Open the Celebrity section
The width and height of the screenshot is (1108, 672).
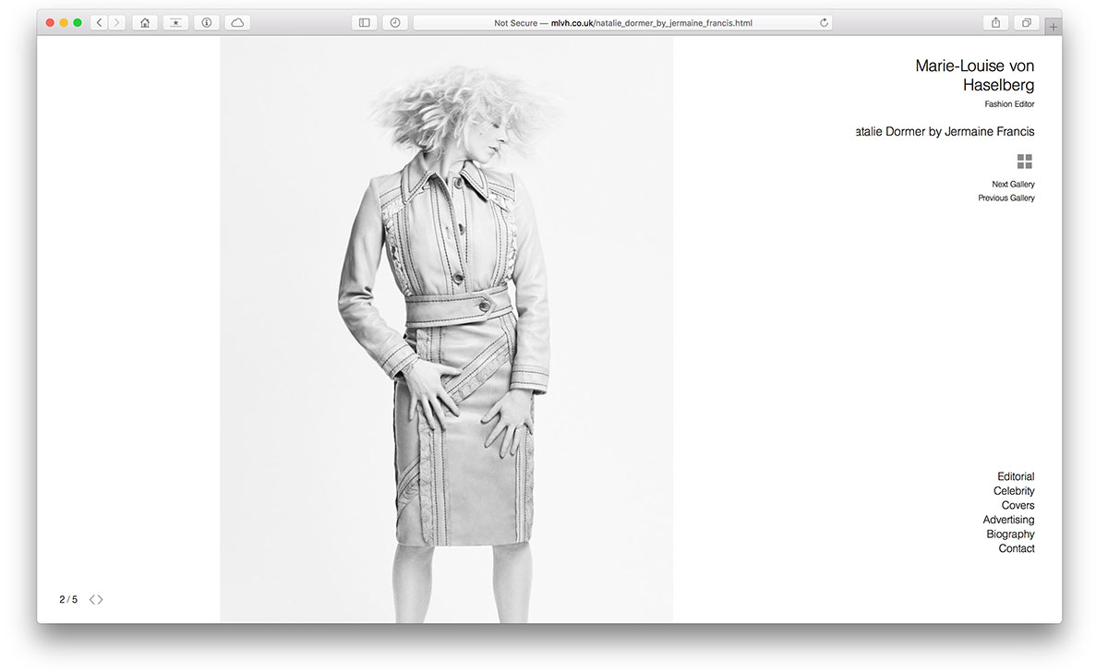tap(1014, 491)
